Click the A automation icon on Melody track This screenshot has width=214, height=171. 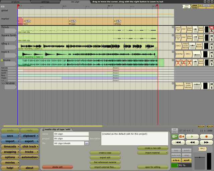coord(173,27)
